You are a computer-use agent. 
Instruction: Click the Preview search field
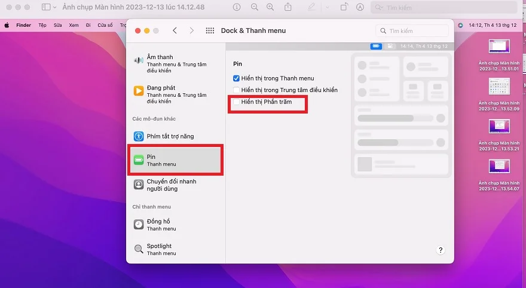pos(444,7)
